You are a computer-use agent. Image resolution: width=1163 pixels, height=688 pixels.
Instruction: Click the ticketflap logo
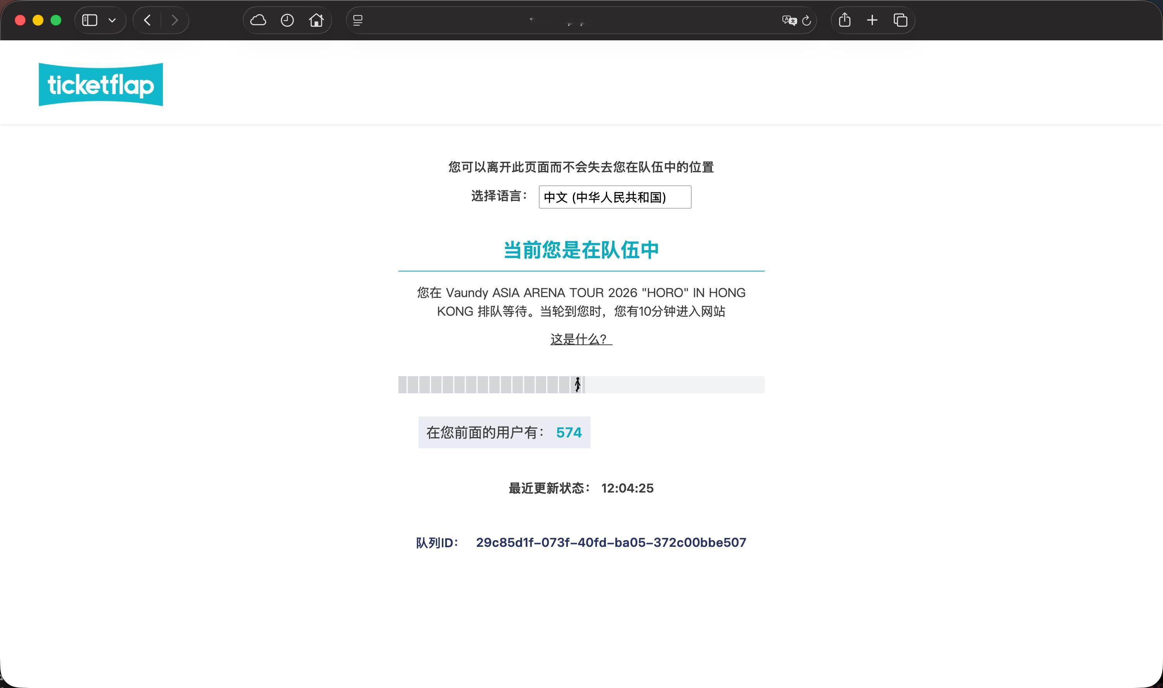(100, 85)
